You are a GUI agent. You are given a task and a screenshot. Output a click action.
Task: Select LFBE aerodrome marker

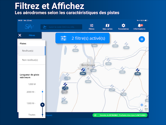[x=137, y=74]
